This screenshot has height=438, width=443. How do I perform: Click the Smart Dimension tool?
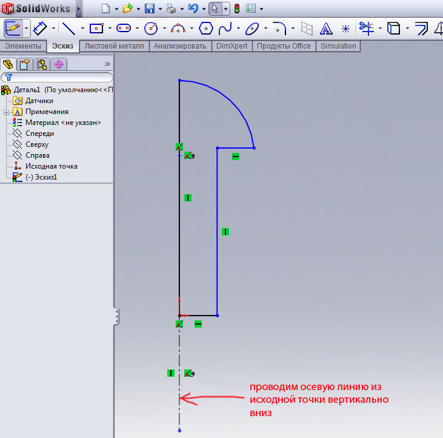click(x=40, y=28)
